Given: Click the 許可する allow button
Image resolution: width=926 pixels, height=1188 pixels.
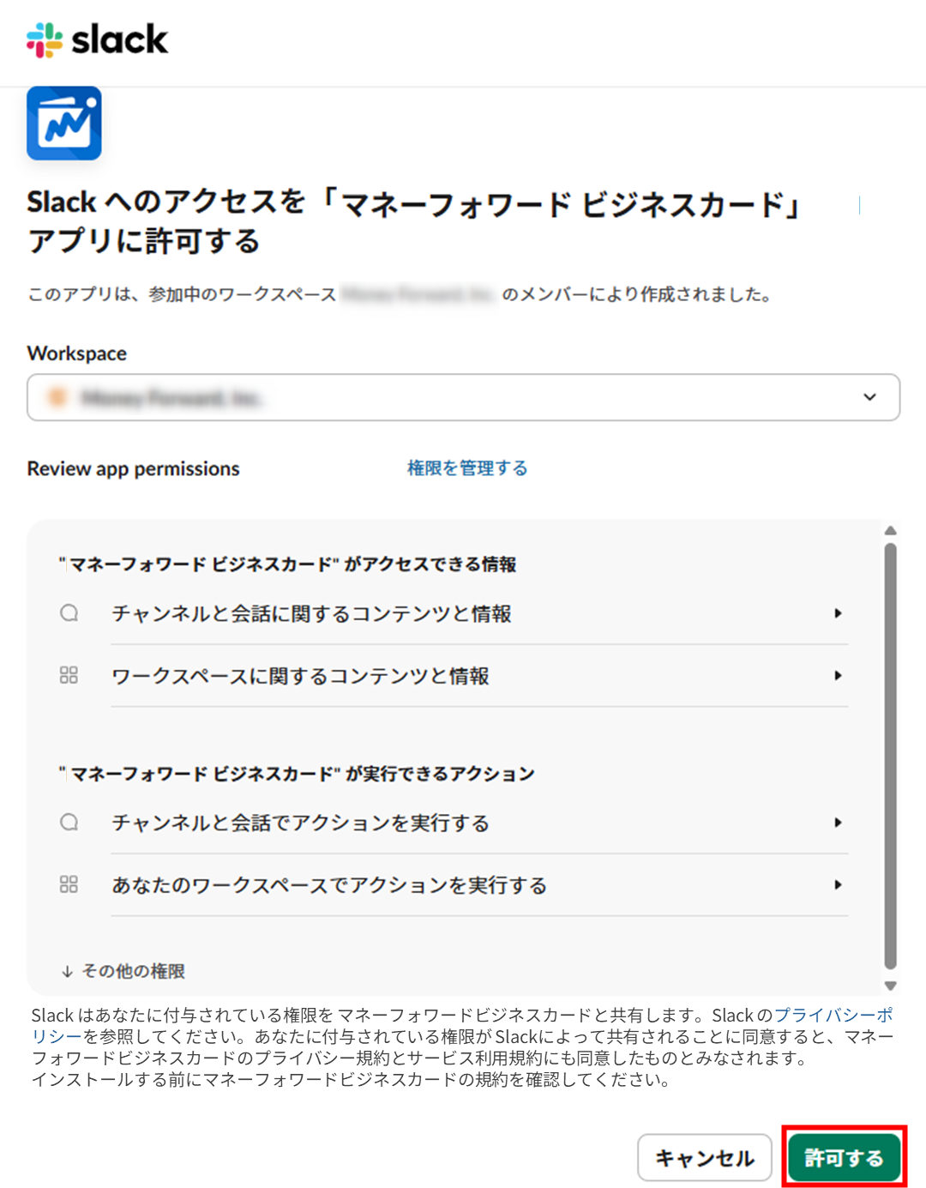Looking at the screenshot, I should pyautogui.click(x=844, y=1158).
